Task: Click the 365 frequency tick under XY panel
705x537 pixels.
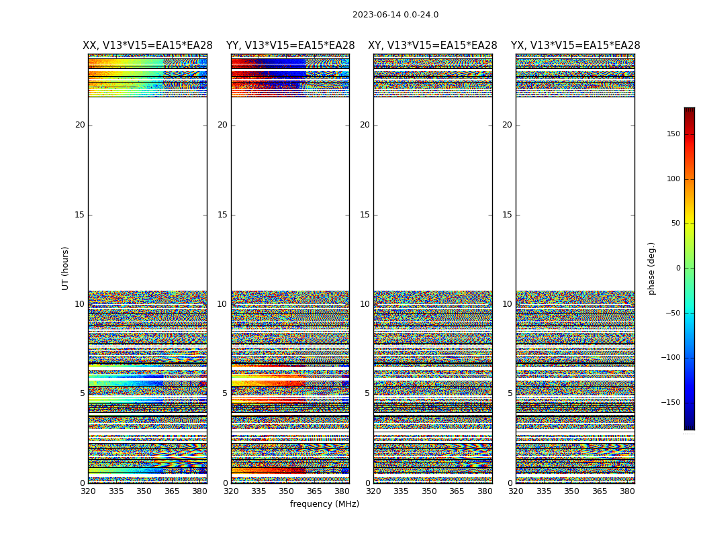Action: 457,491
